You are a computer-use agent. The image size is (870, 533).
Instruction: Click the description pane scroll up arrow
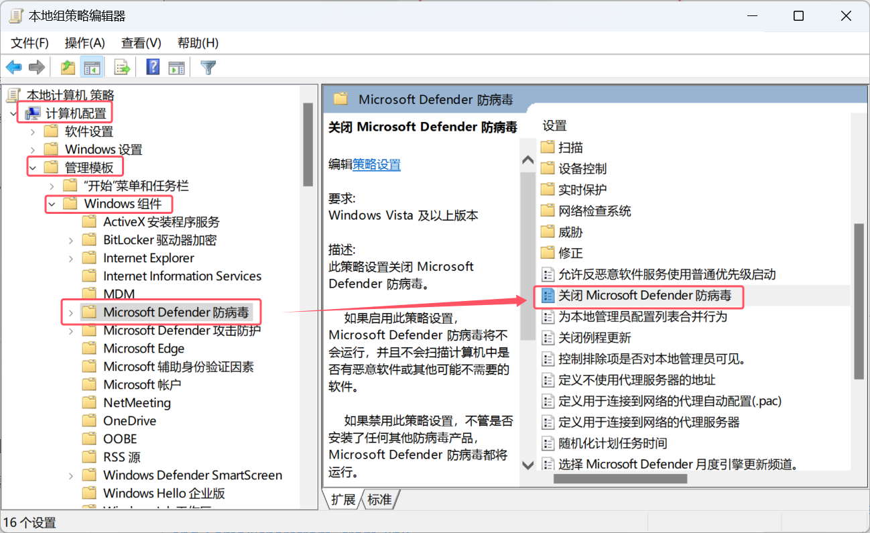coord(528,161)
